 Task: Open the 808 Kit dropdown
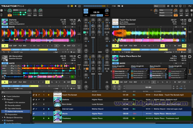point(20,10)
